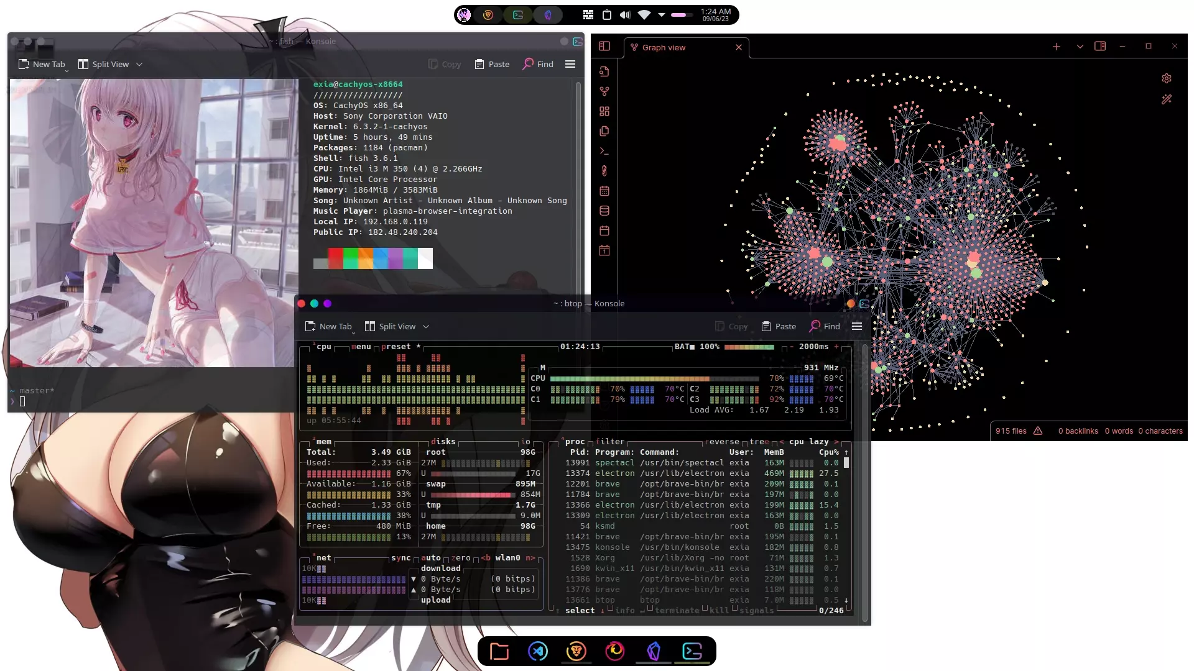The width and height of the screenshot is (1194, 671).
Task: Toggle sync option in btop net box
Action: click(x=401, y=558)
